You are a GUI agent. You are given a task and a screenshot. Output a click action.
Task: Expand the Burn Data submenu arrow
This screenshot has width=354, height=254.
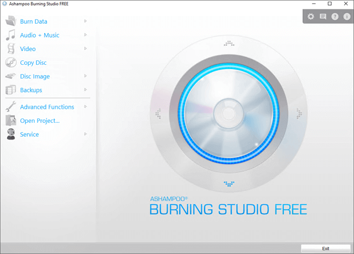click(85, 21)
